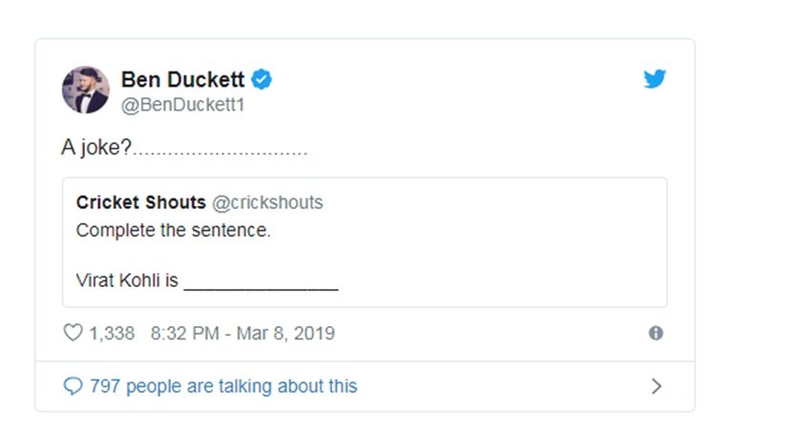Open Ben Duckett's profile picture
The width and height of the screenshot is (811, 431).
pyautogui.click(x=86, y=90)
